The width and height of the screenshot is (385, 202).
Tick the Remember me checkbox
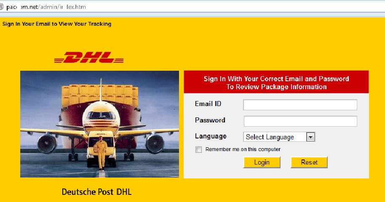(x=198, y=149)
